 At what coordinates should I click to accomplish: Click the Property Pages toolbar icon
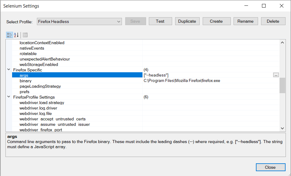pos(25,35)
